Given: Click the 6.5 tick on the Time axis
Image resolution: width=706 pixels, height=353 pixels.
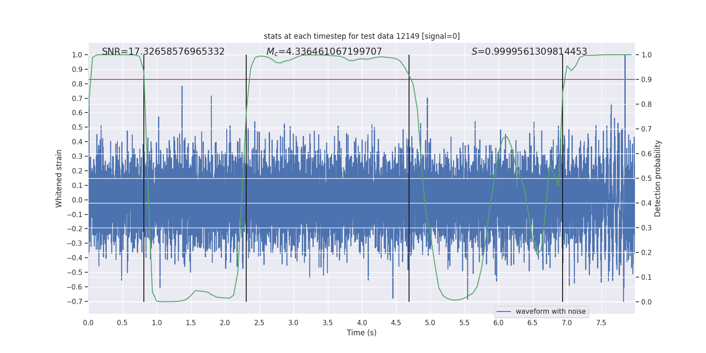Looking at the screenshot, I should click(533, 323).
